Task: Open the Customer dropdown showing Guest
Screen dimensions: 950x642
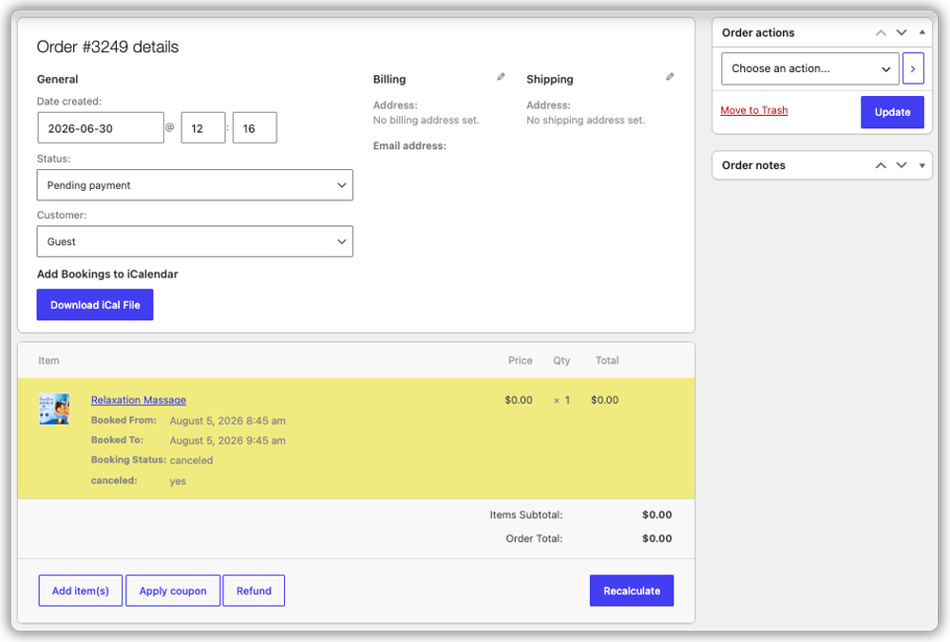Action: [195, 241]
